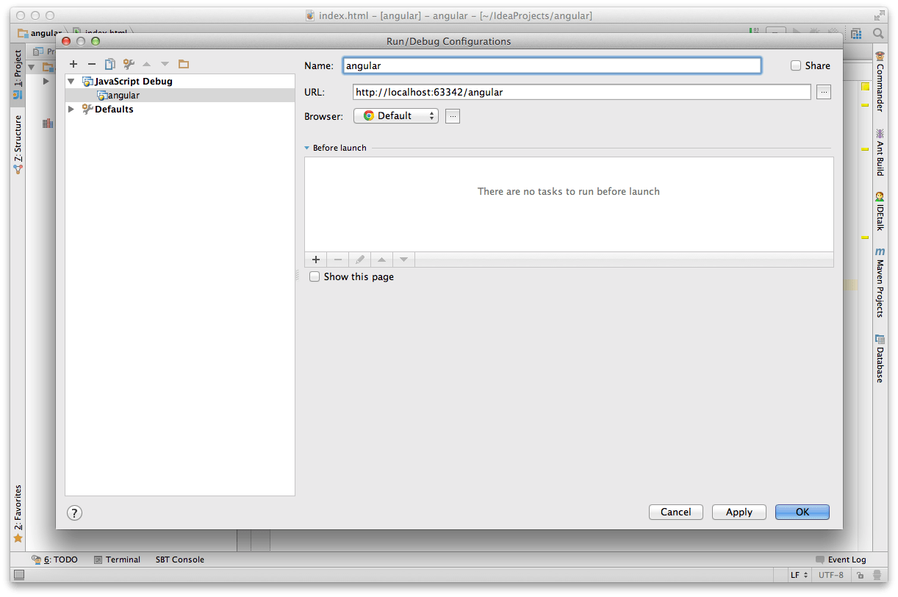Open the Maven Projects side tab
This screenshot has width=898, height=597.
tap(880, 282)
